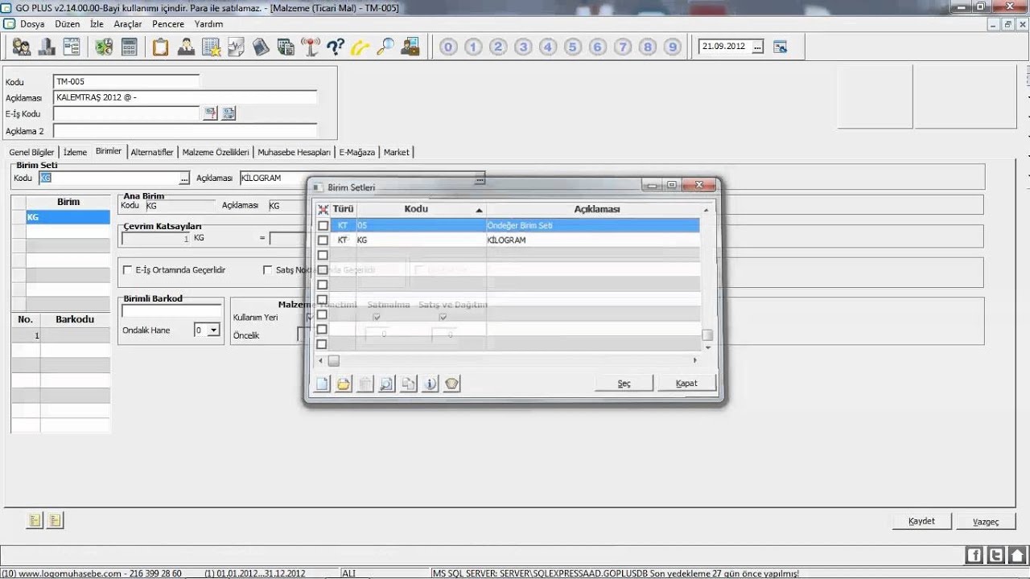Open the person-at-desk toolbar icon
Image resolution: width=1030 pixels, height=579 pixels.
[186, 47]
